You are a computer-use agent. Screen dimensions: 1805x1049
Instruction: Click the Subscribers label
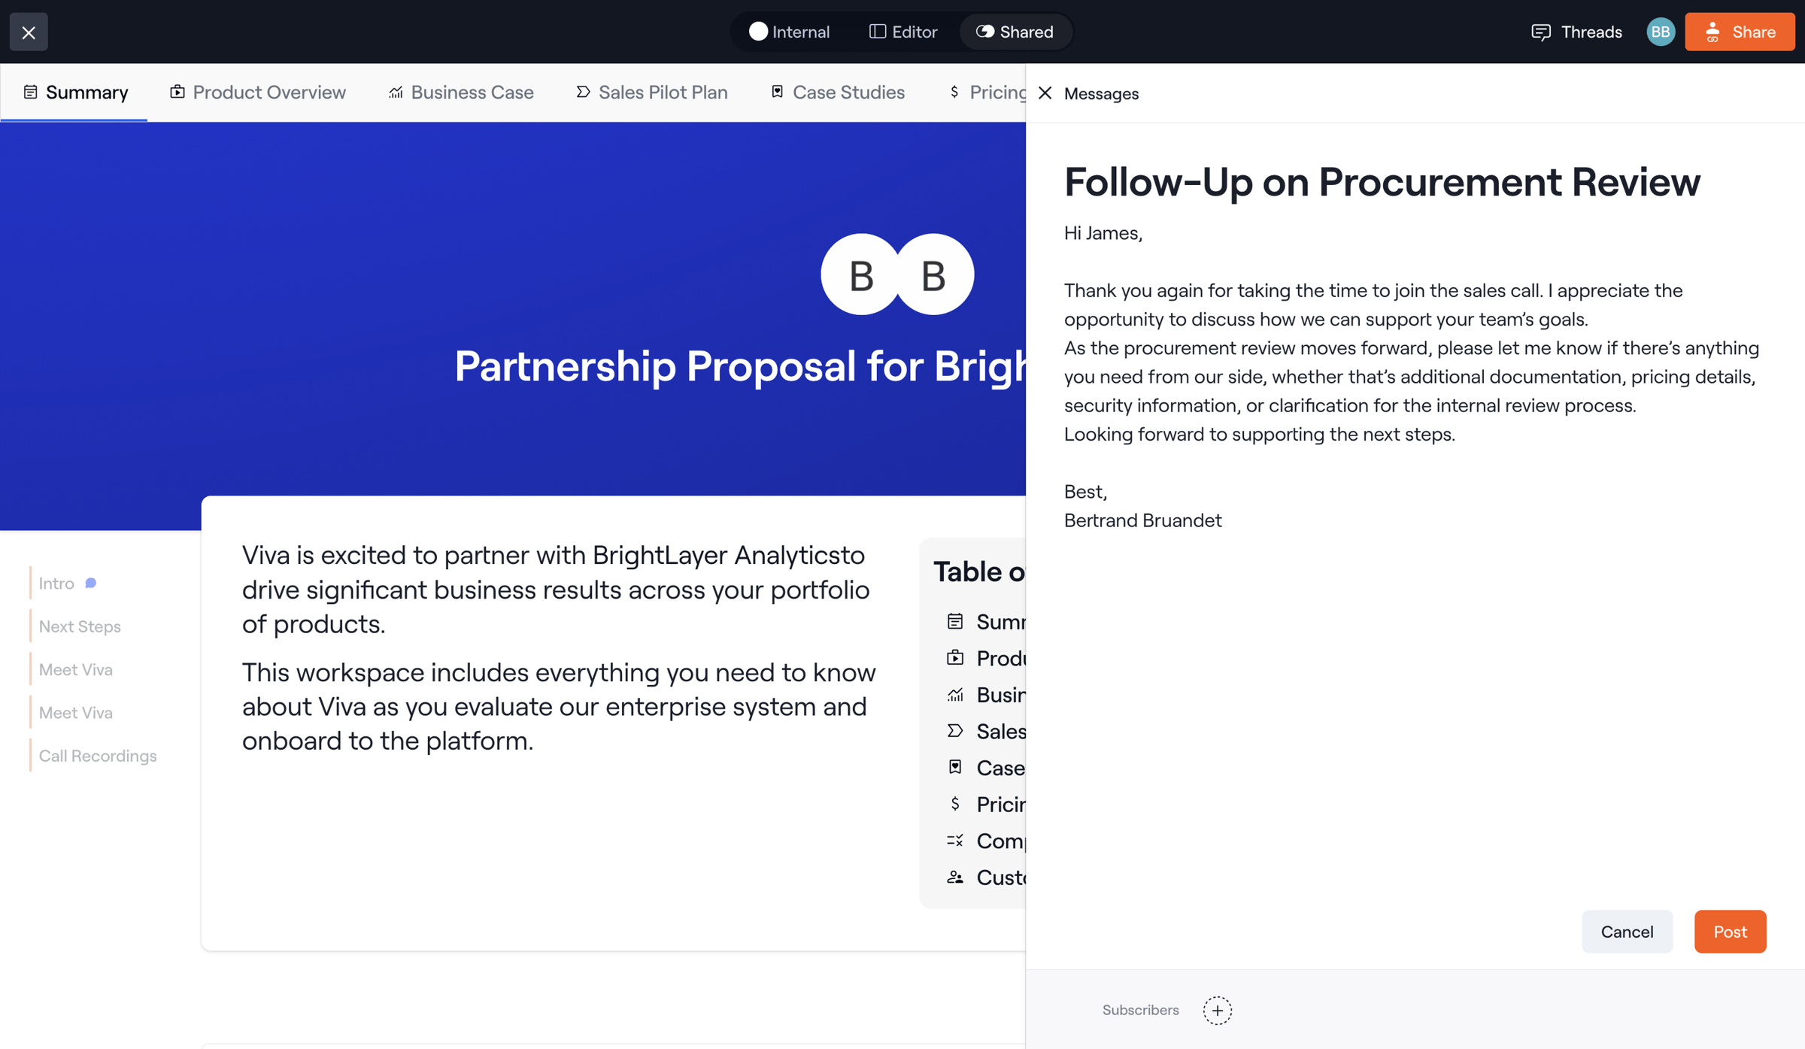click(1140, 1010)
